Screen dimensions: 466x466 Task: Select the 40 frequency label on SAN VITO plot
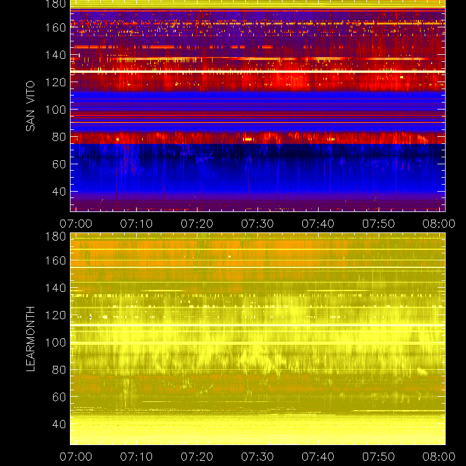click(59, 192)
